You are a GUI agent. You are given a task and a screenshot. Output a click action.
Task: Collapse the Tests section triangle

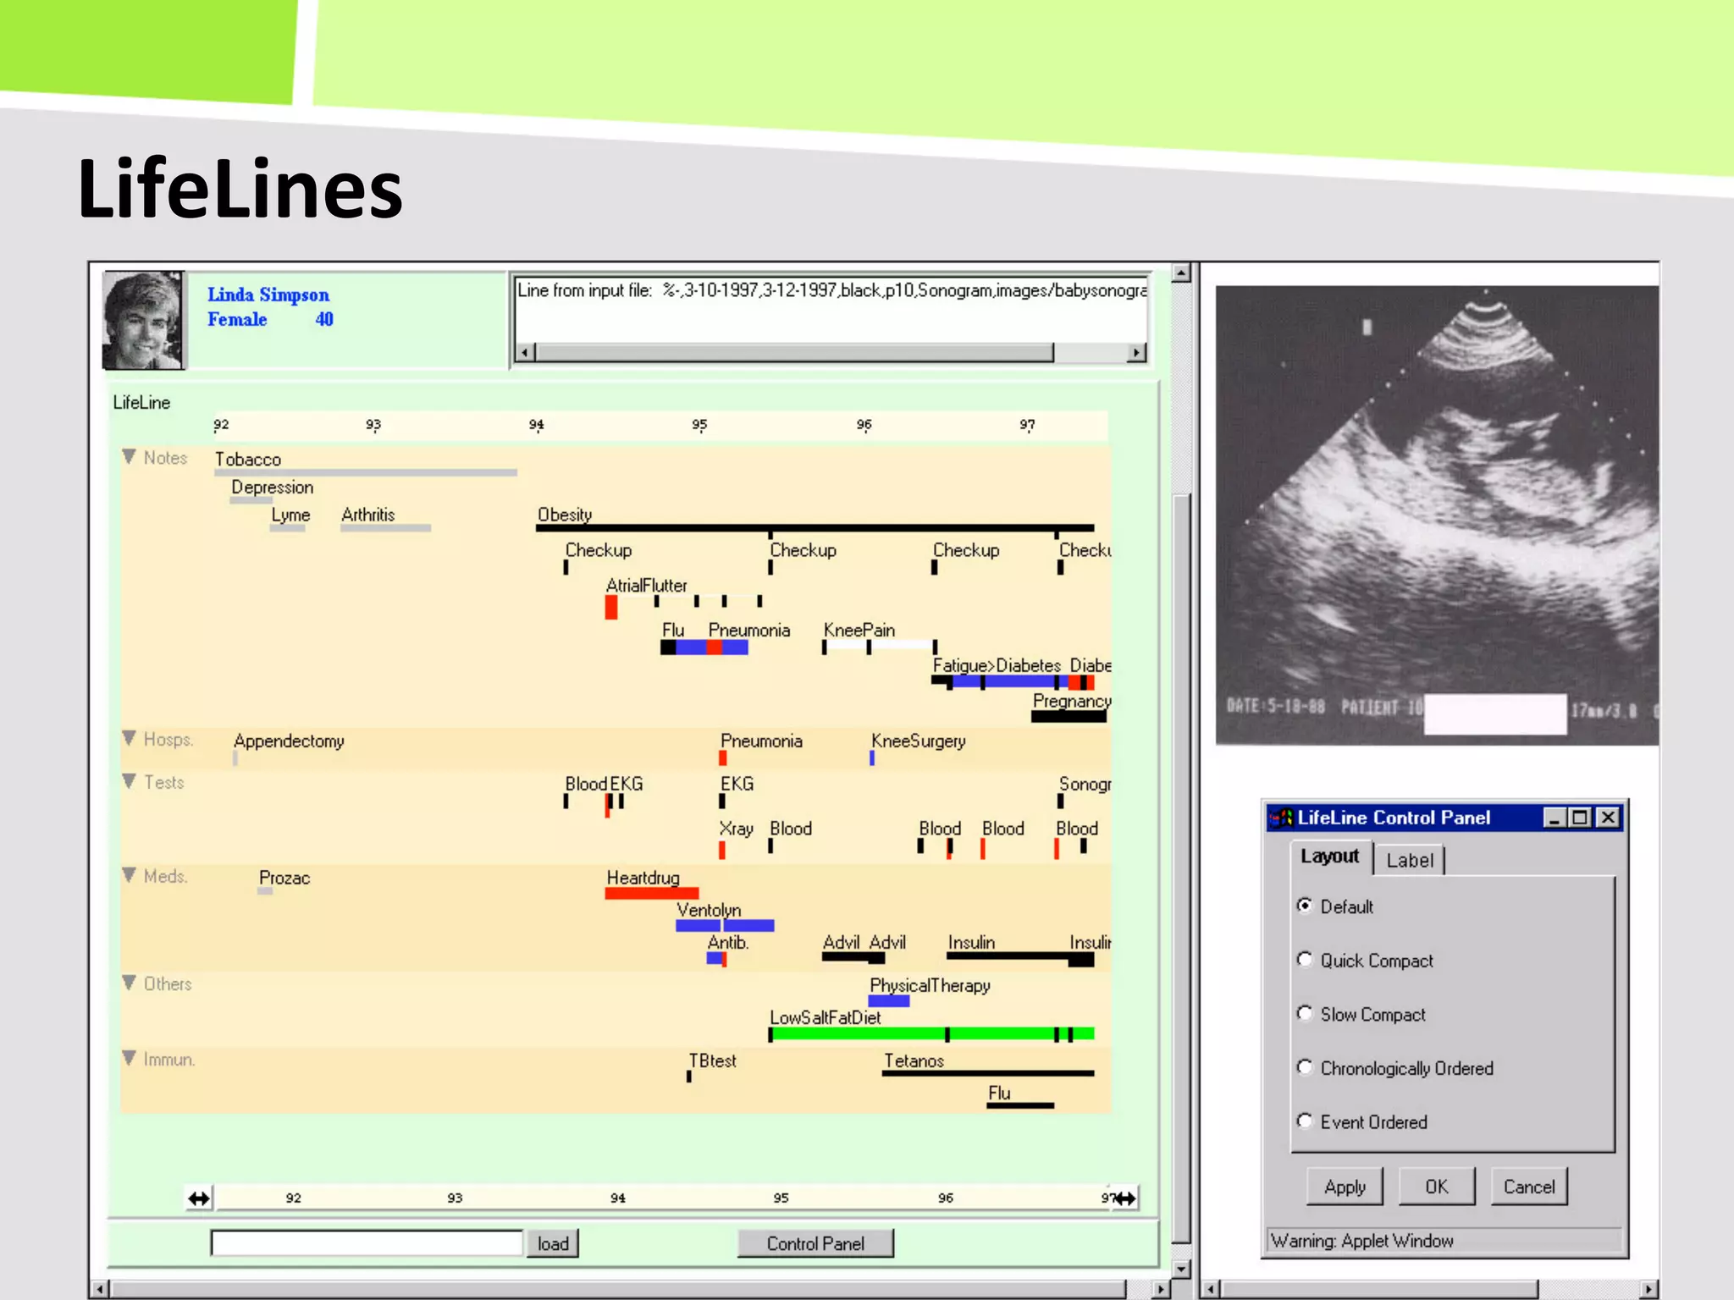point(129,781)
